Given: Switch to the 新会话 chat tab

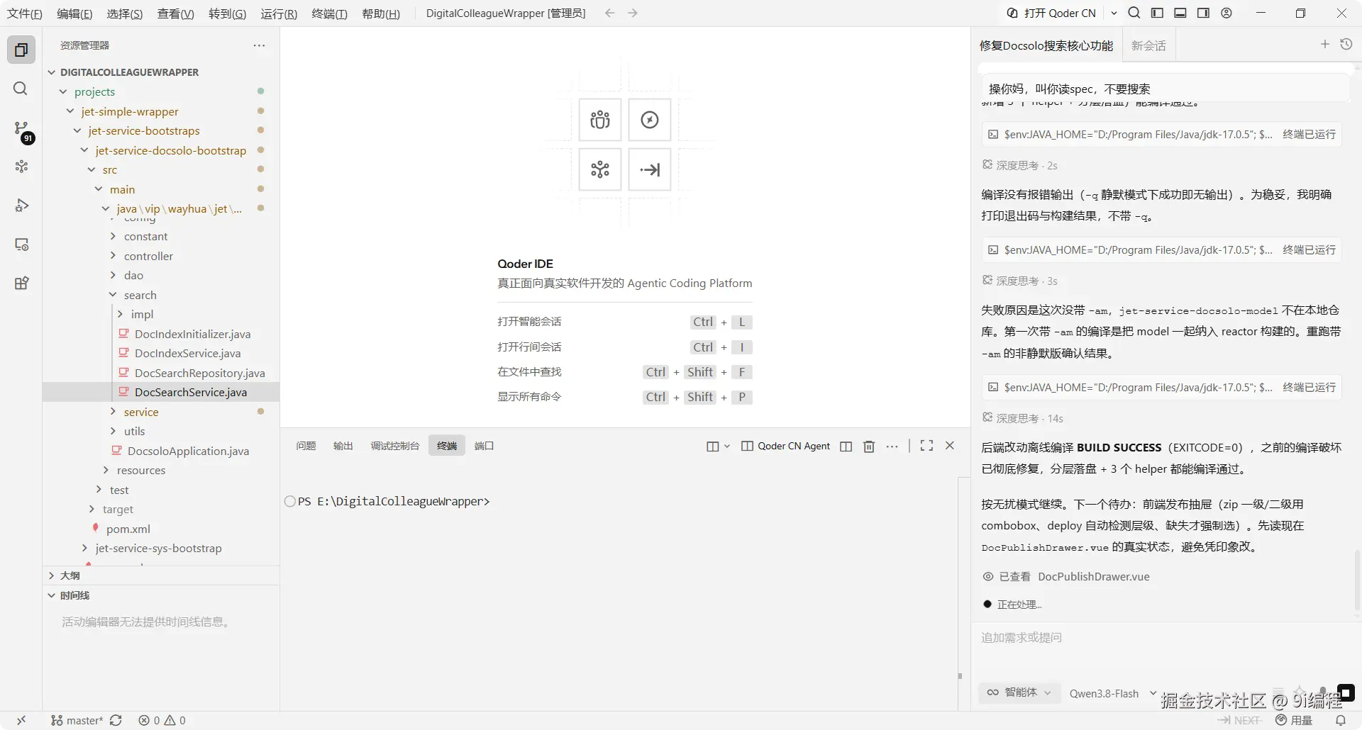Looking at the screenshot, I should click(1148, 45).
